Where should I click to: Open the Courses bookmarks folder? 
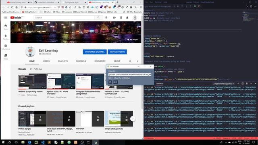[x=93, y=12]
